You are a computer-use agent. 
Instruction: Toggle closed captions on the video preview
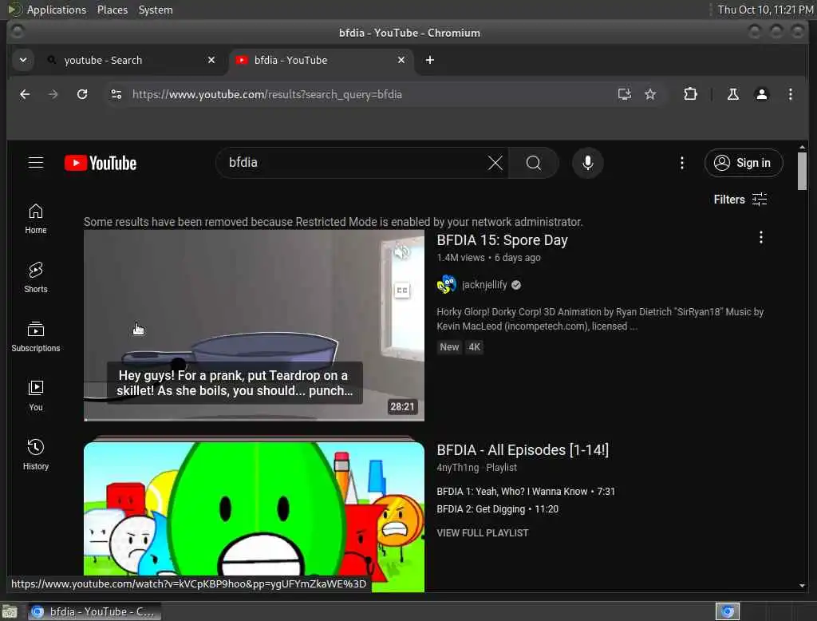(x=402, y=291)
